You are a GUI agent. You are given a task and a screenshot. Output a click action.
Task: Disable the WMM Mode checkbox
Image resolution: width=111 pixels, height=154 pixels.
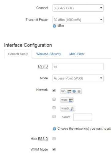pos(54,149)
